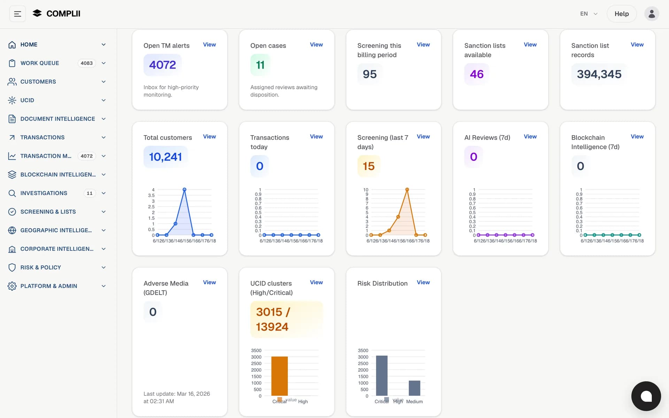Click the 3015 / 13924 UCID clusters value
Image resolution: width=669 pixels, height=418 pixels.
click(x=286, y=319)
